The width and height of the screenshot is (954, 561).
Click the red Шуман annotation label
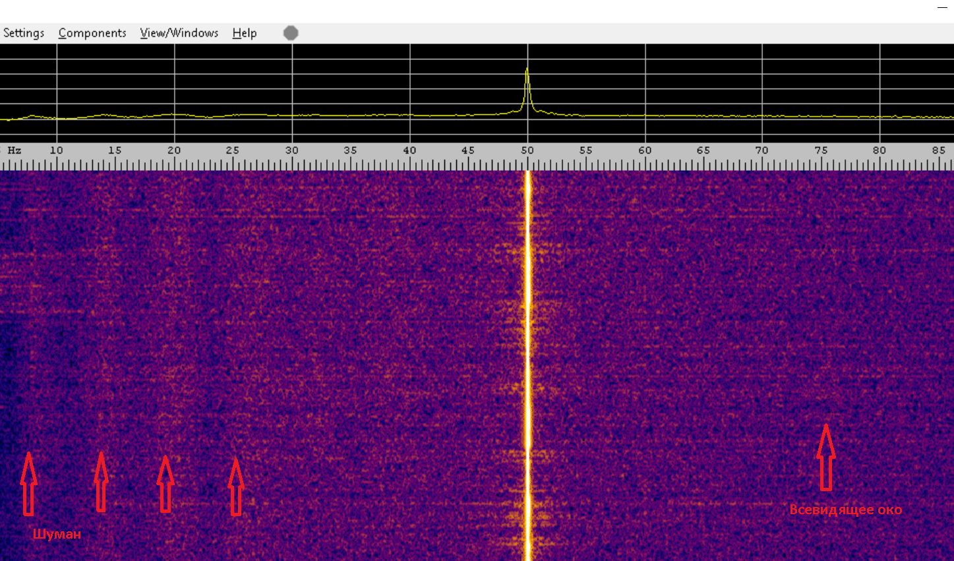[57, 534]
